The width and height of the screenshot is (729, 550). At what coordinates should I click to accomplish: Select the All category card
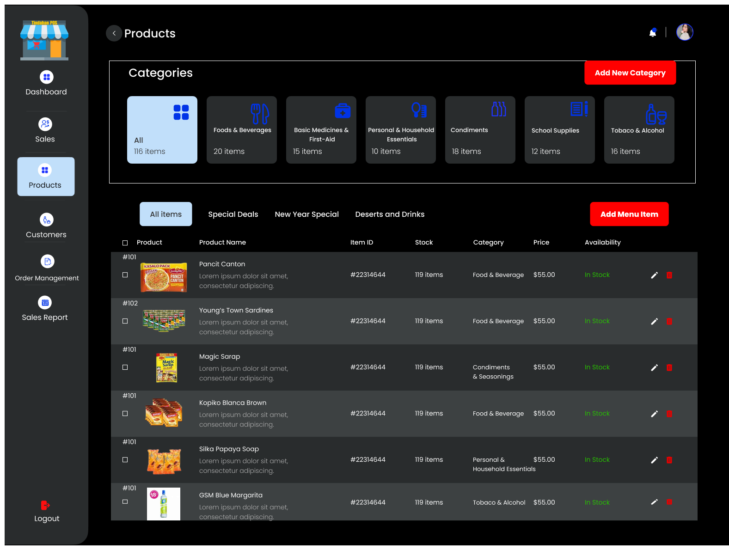coord(162,130)
